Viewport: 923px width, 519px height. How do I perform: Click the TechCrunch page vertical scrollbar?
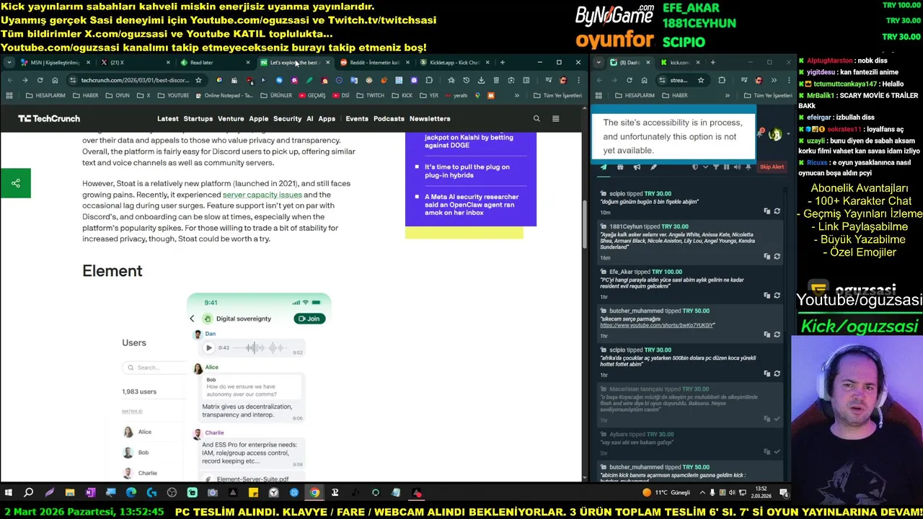[585, 223]
